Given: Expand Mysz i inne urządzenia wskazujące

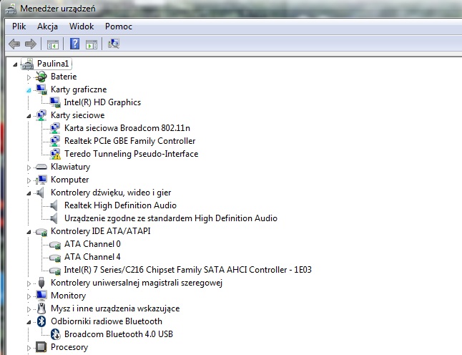Looking at the screenshot, I should (29, 309).
